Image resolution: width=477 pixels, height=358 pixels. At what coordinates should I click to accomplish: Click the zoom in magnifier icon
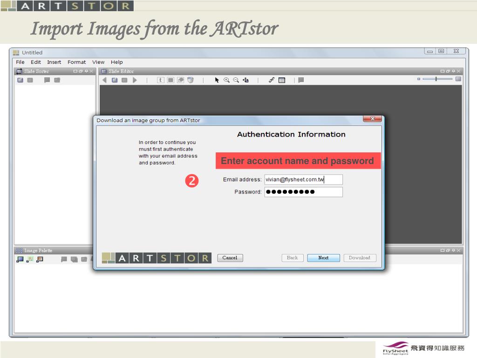227,80
